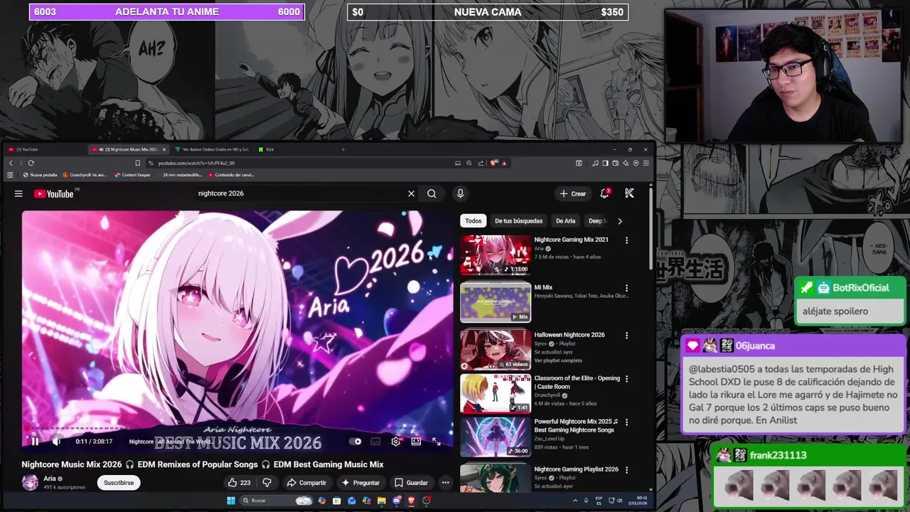Switch to theater mode in the player
The image size is (910, 512).
point(416,442)
